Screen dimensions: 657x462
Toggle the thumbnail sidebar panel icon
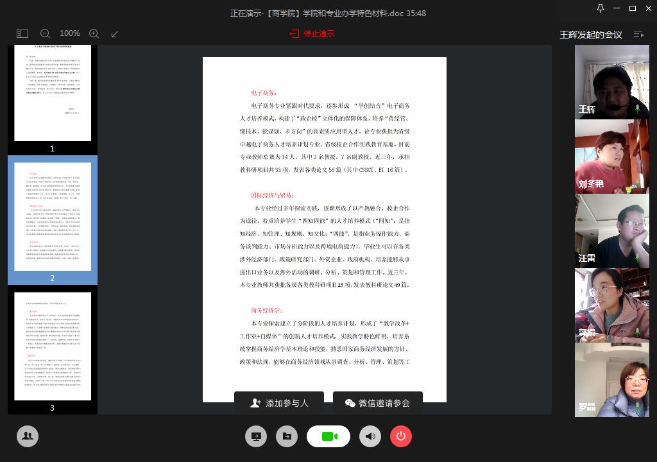point(22,33)
